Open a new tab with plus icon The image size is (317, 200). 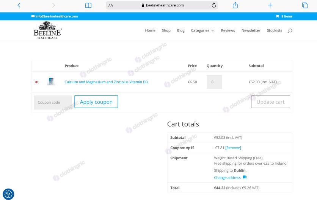[x=270, y=5]
